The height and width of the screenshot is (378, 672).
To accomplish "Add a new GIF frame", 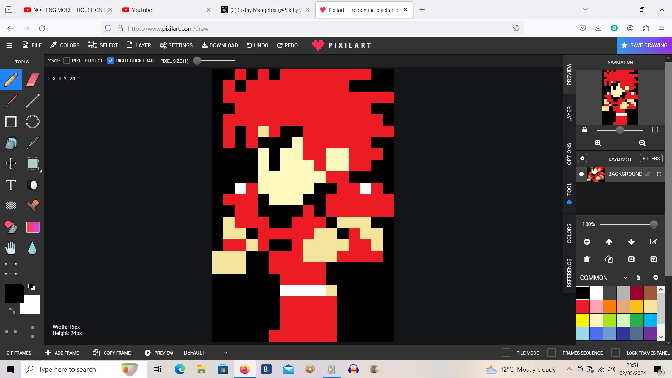I will pyautogui.click(x=62, y=352).
